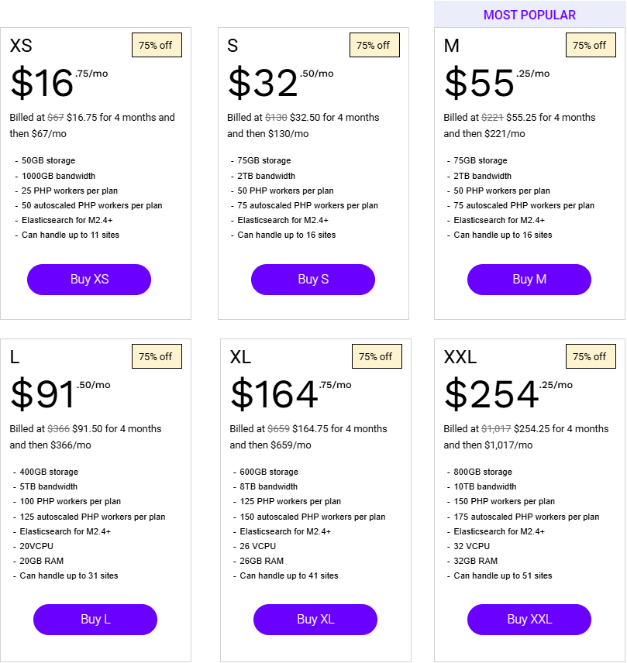Screen dimensions: 627x663
Task: Click the $16 price on XS plan
Action: tap(42, 84)
